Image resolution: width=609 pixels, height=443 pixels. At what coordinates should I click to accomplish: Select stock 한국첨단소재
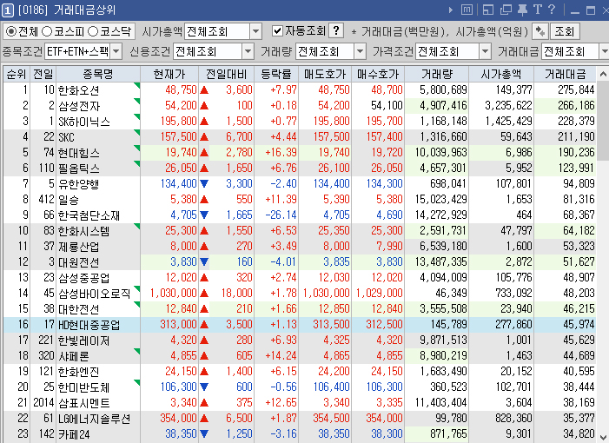pyautogui.click(x=89, y=215)
